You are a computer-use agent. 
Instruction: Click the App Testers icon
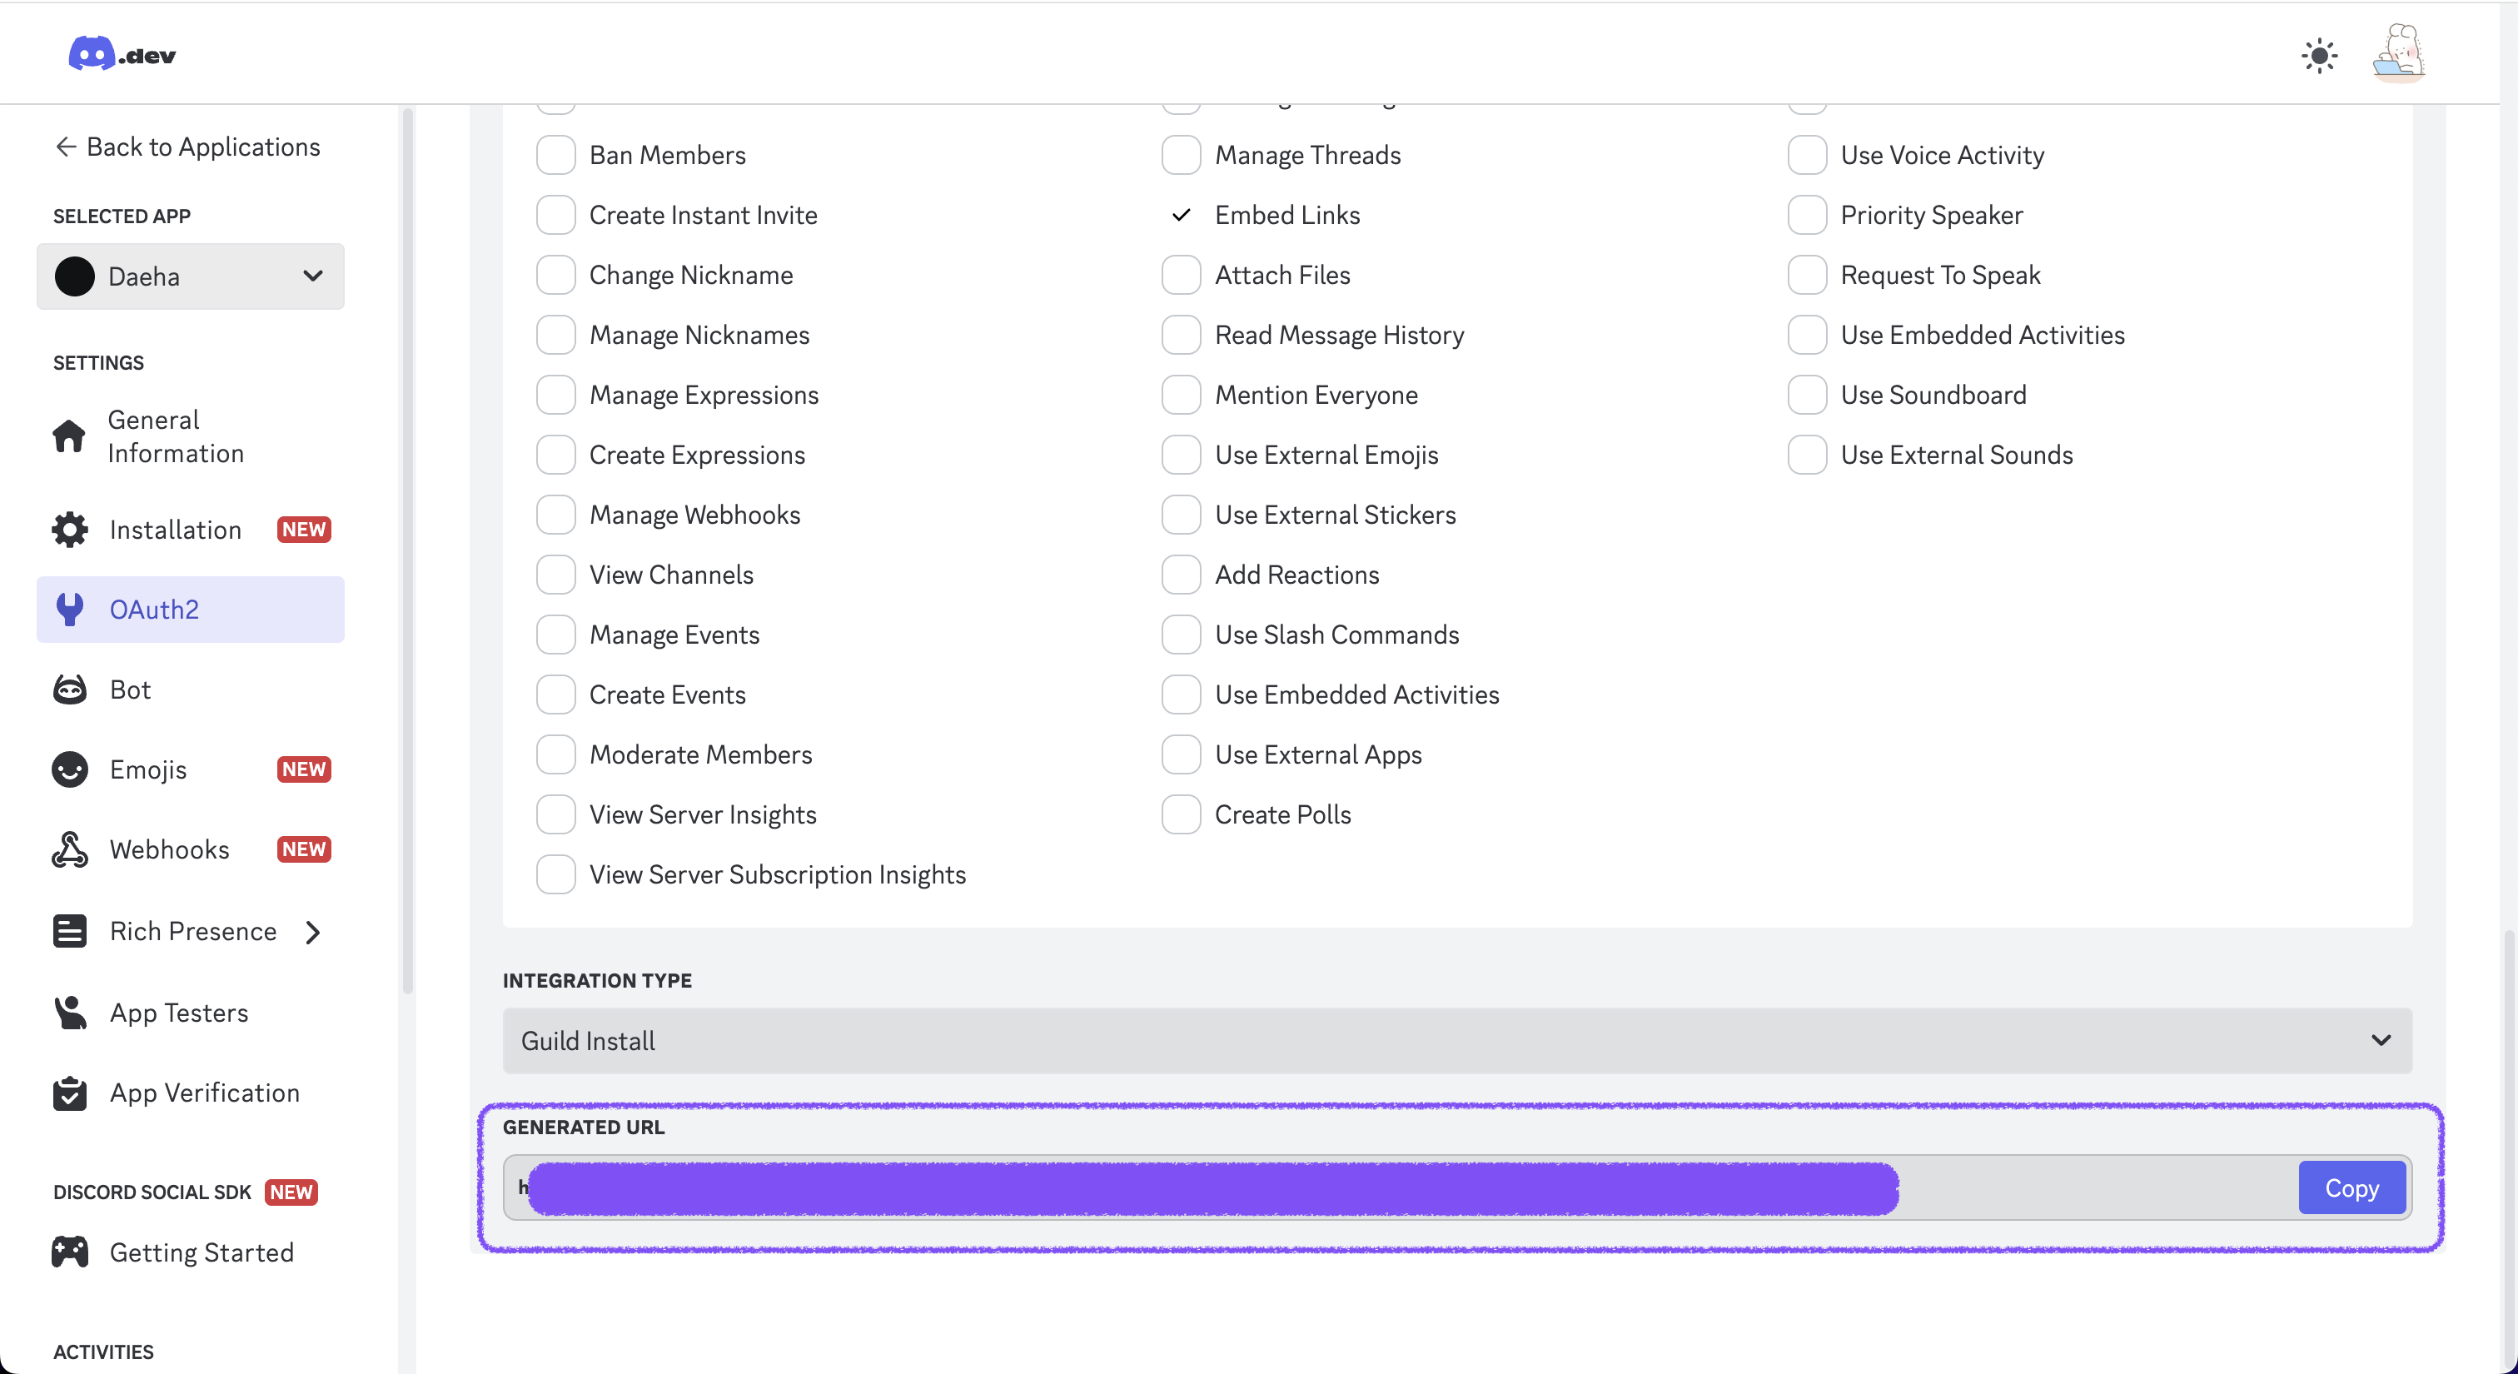[x=69, y=1013]
